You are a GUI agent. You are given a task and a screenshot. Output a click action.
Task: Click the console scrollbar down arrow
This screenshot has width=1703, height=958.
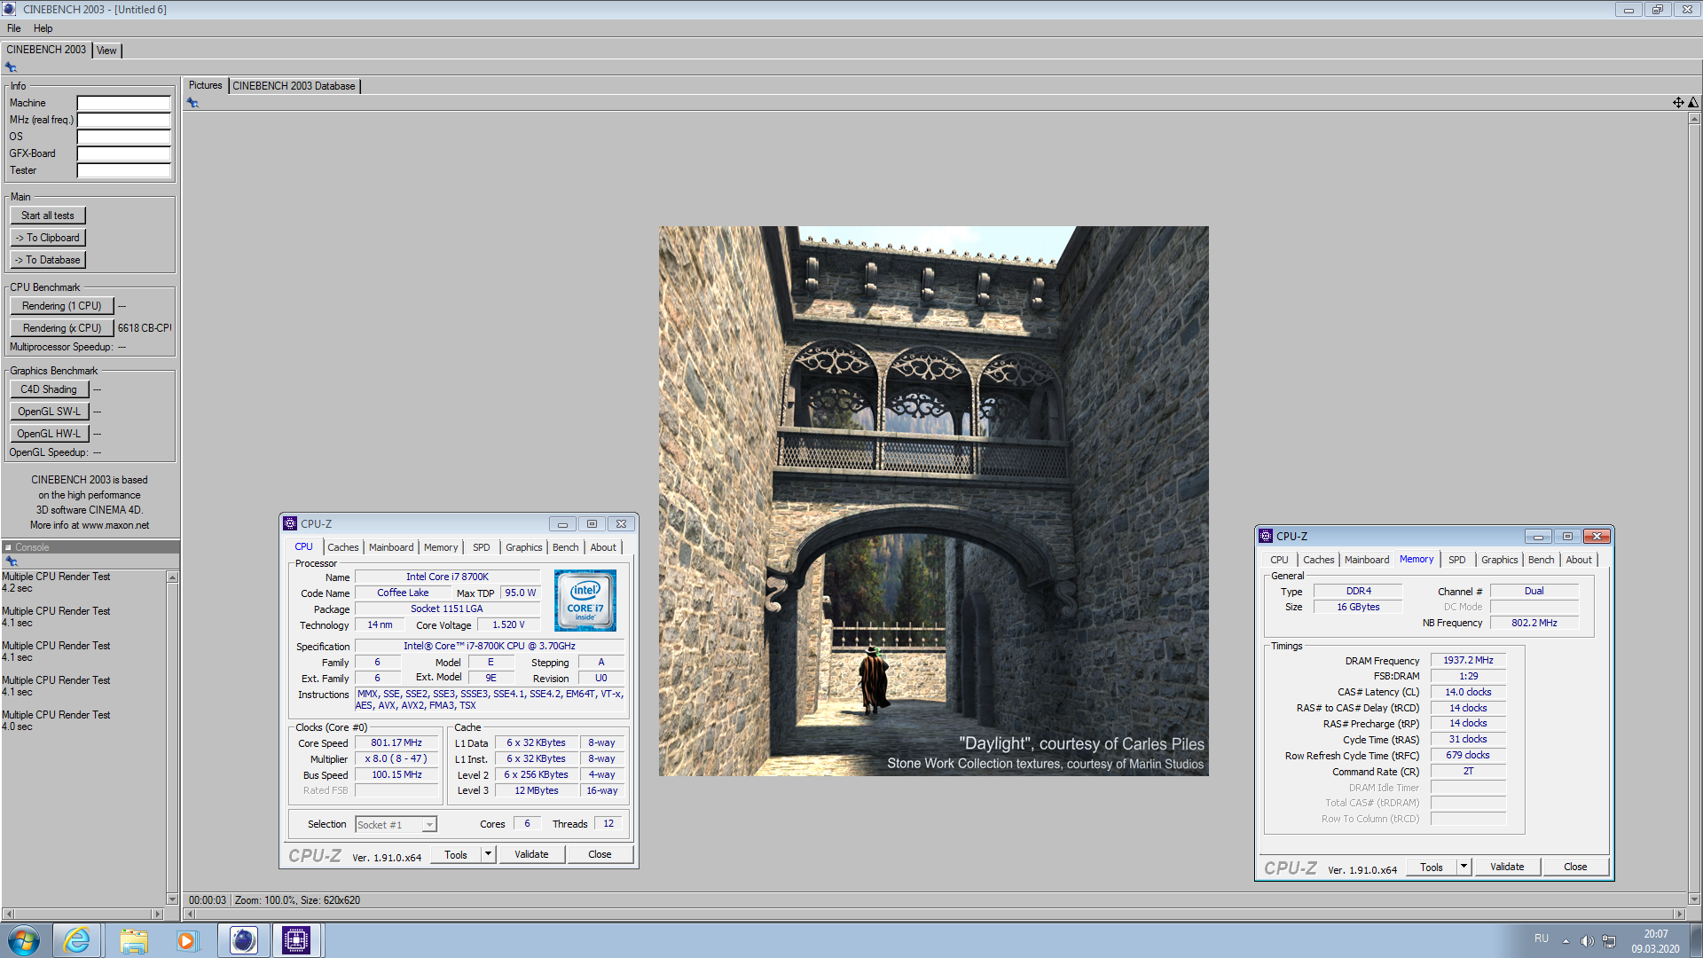point(172,899)
